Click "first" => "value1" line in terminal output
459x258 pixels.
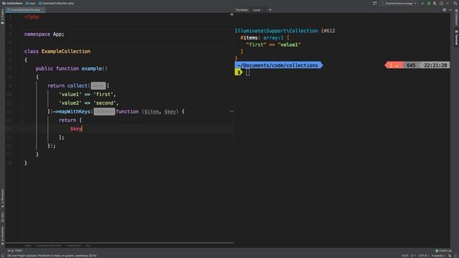pyautogui.click(x=273, y=44)
